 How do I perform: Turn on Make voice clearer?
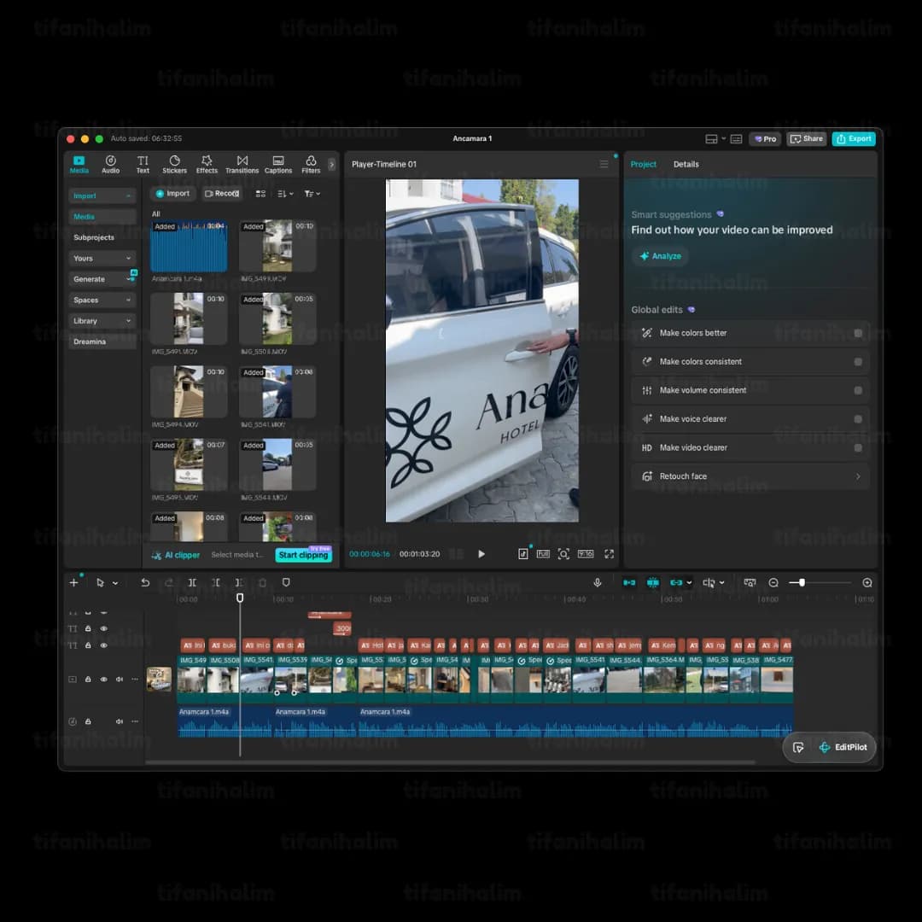pos(858,419)
